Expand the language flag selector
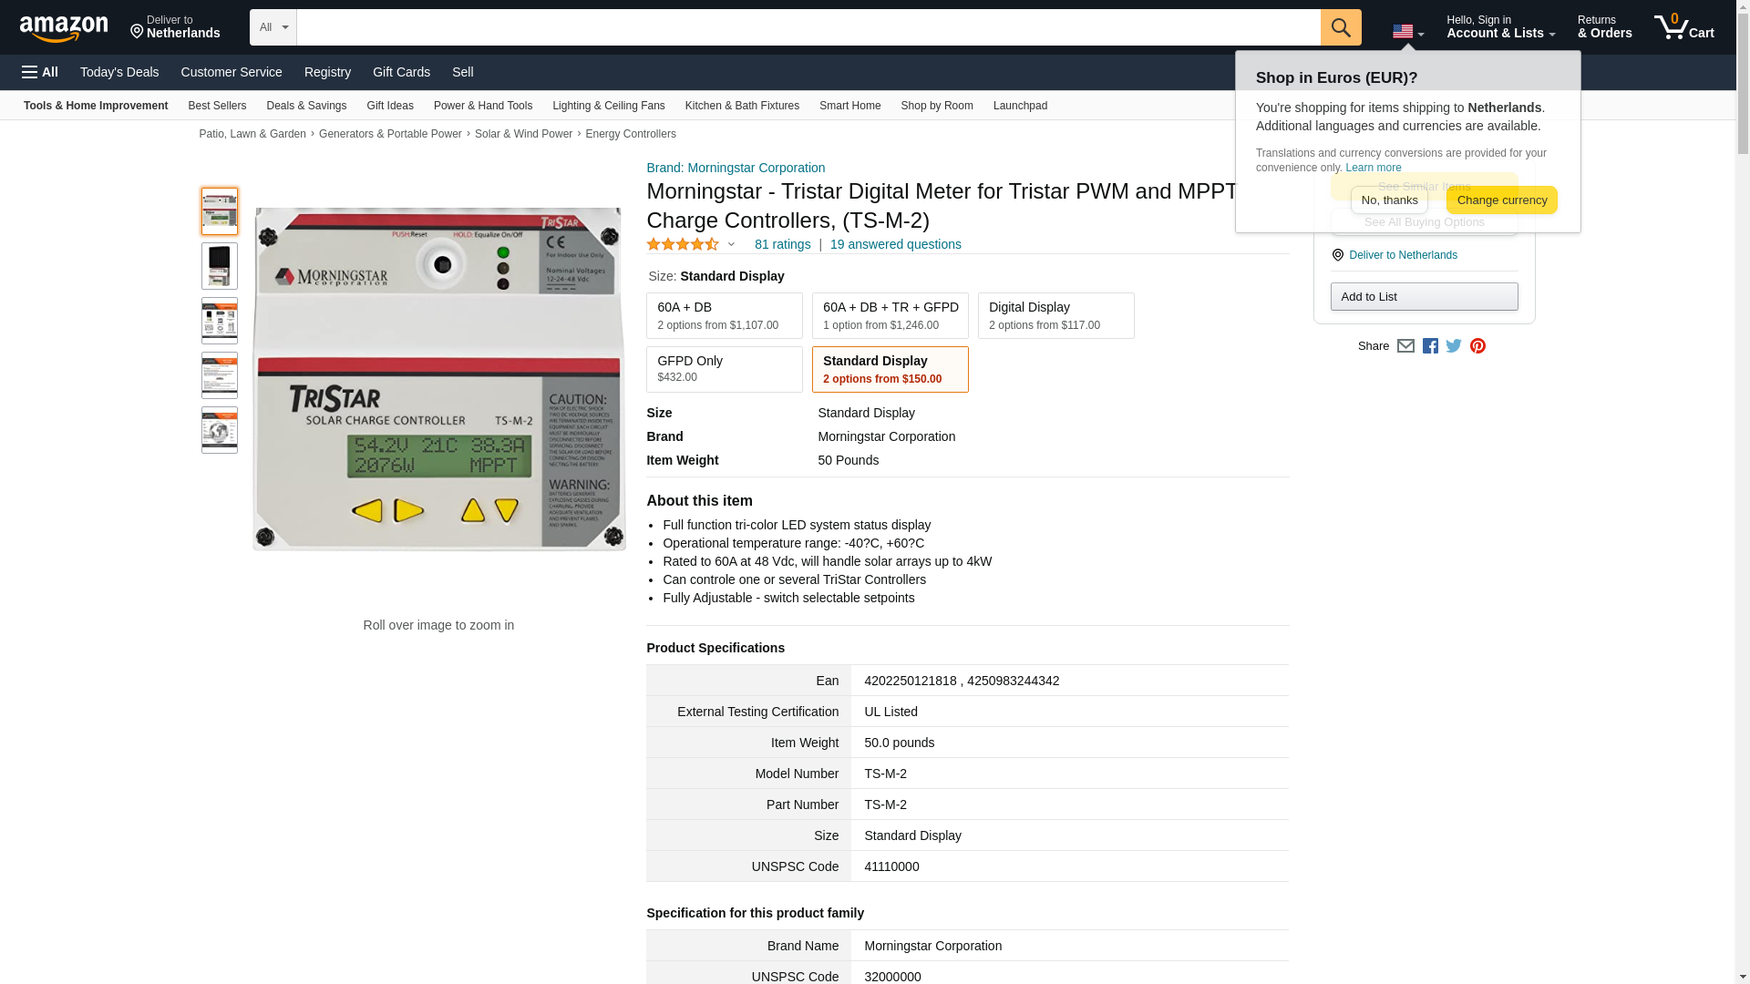The width and height of the screenshot is (1750, 984). [x=1407, y=32]
